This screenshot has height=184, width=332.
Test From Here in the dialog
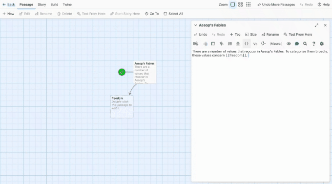click(298, 35)
